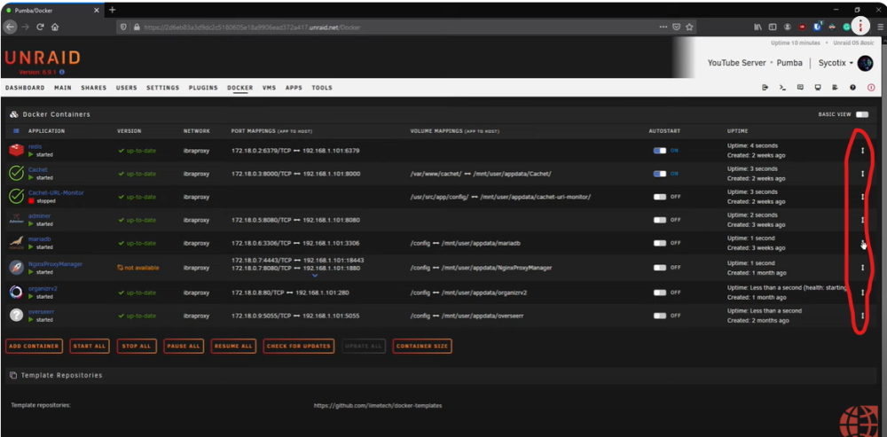Open the Shares menu
The height and width of the screenshot is (437, 887).
[x=93, y=88]
